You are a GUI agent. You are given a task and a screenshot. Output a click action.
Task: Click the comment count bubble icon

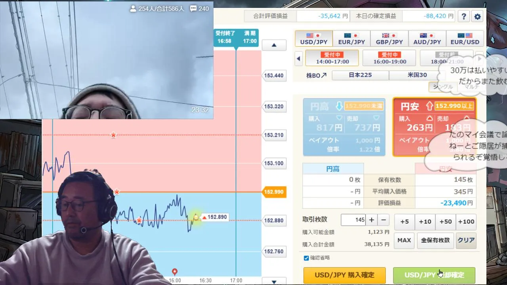click(193, 8)
